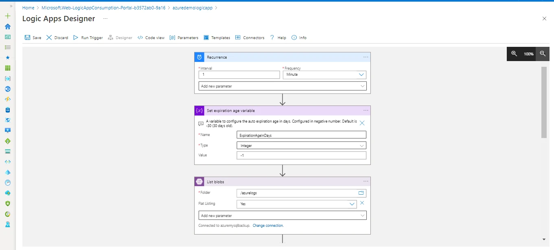The width and height of the screenshot is (554, 250).
Task: Click the List blobs connector icon
Action: click(199, 181)
